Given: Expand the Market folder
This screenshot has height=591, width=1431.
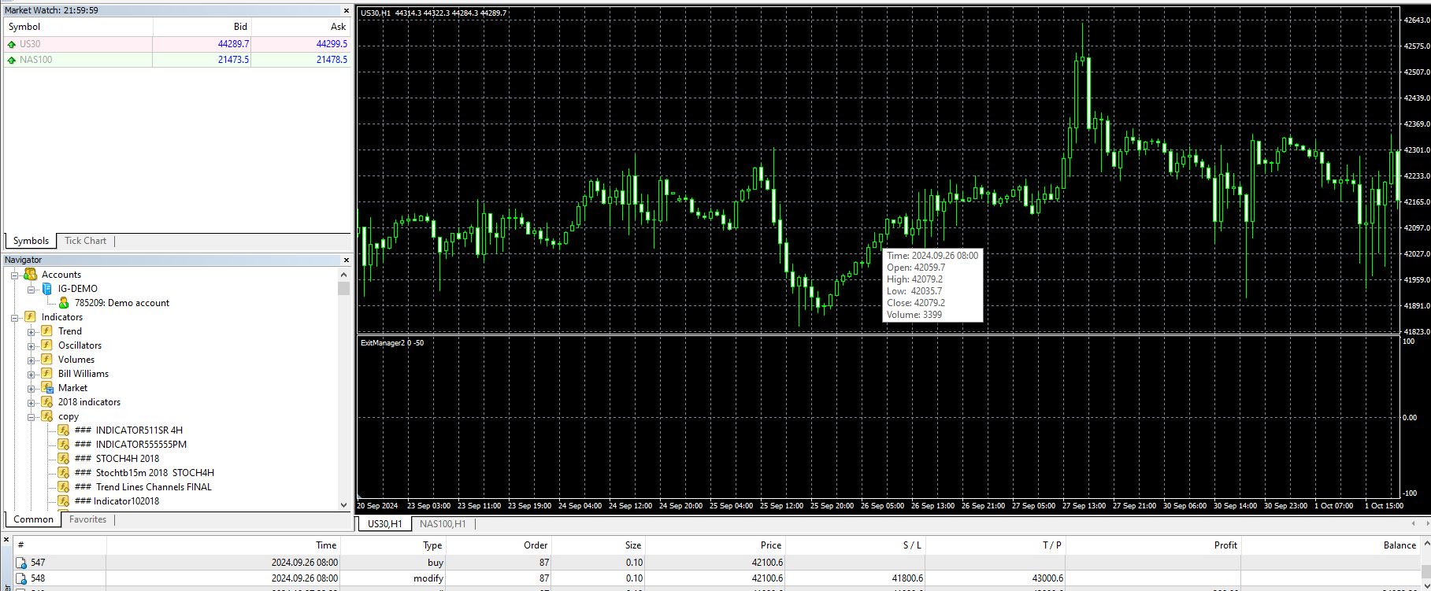Looking at the screenshot, I should point(32,388).
